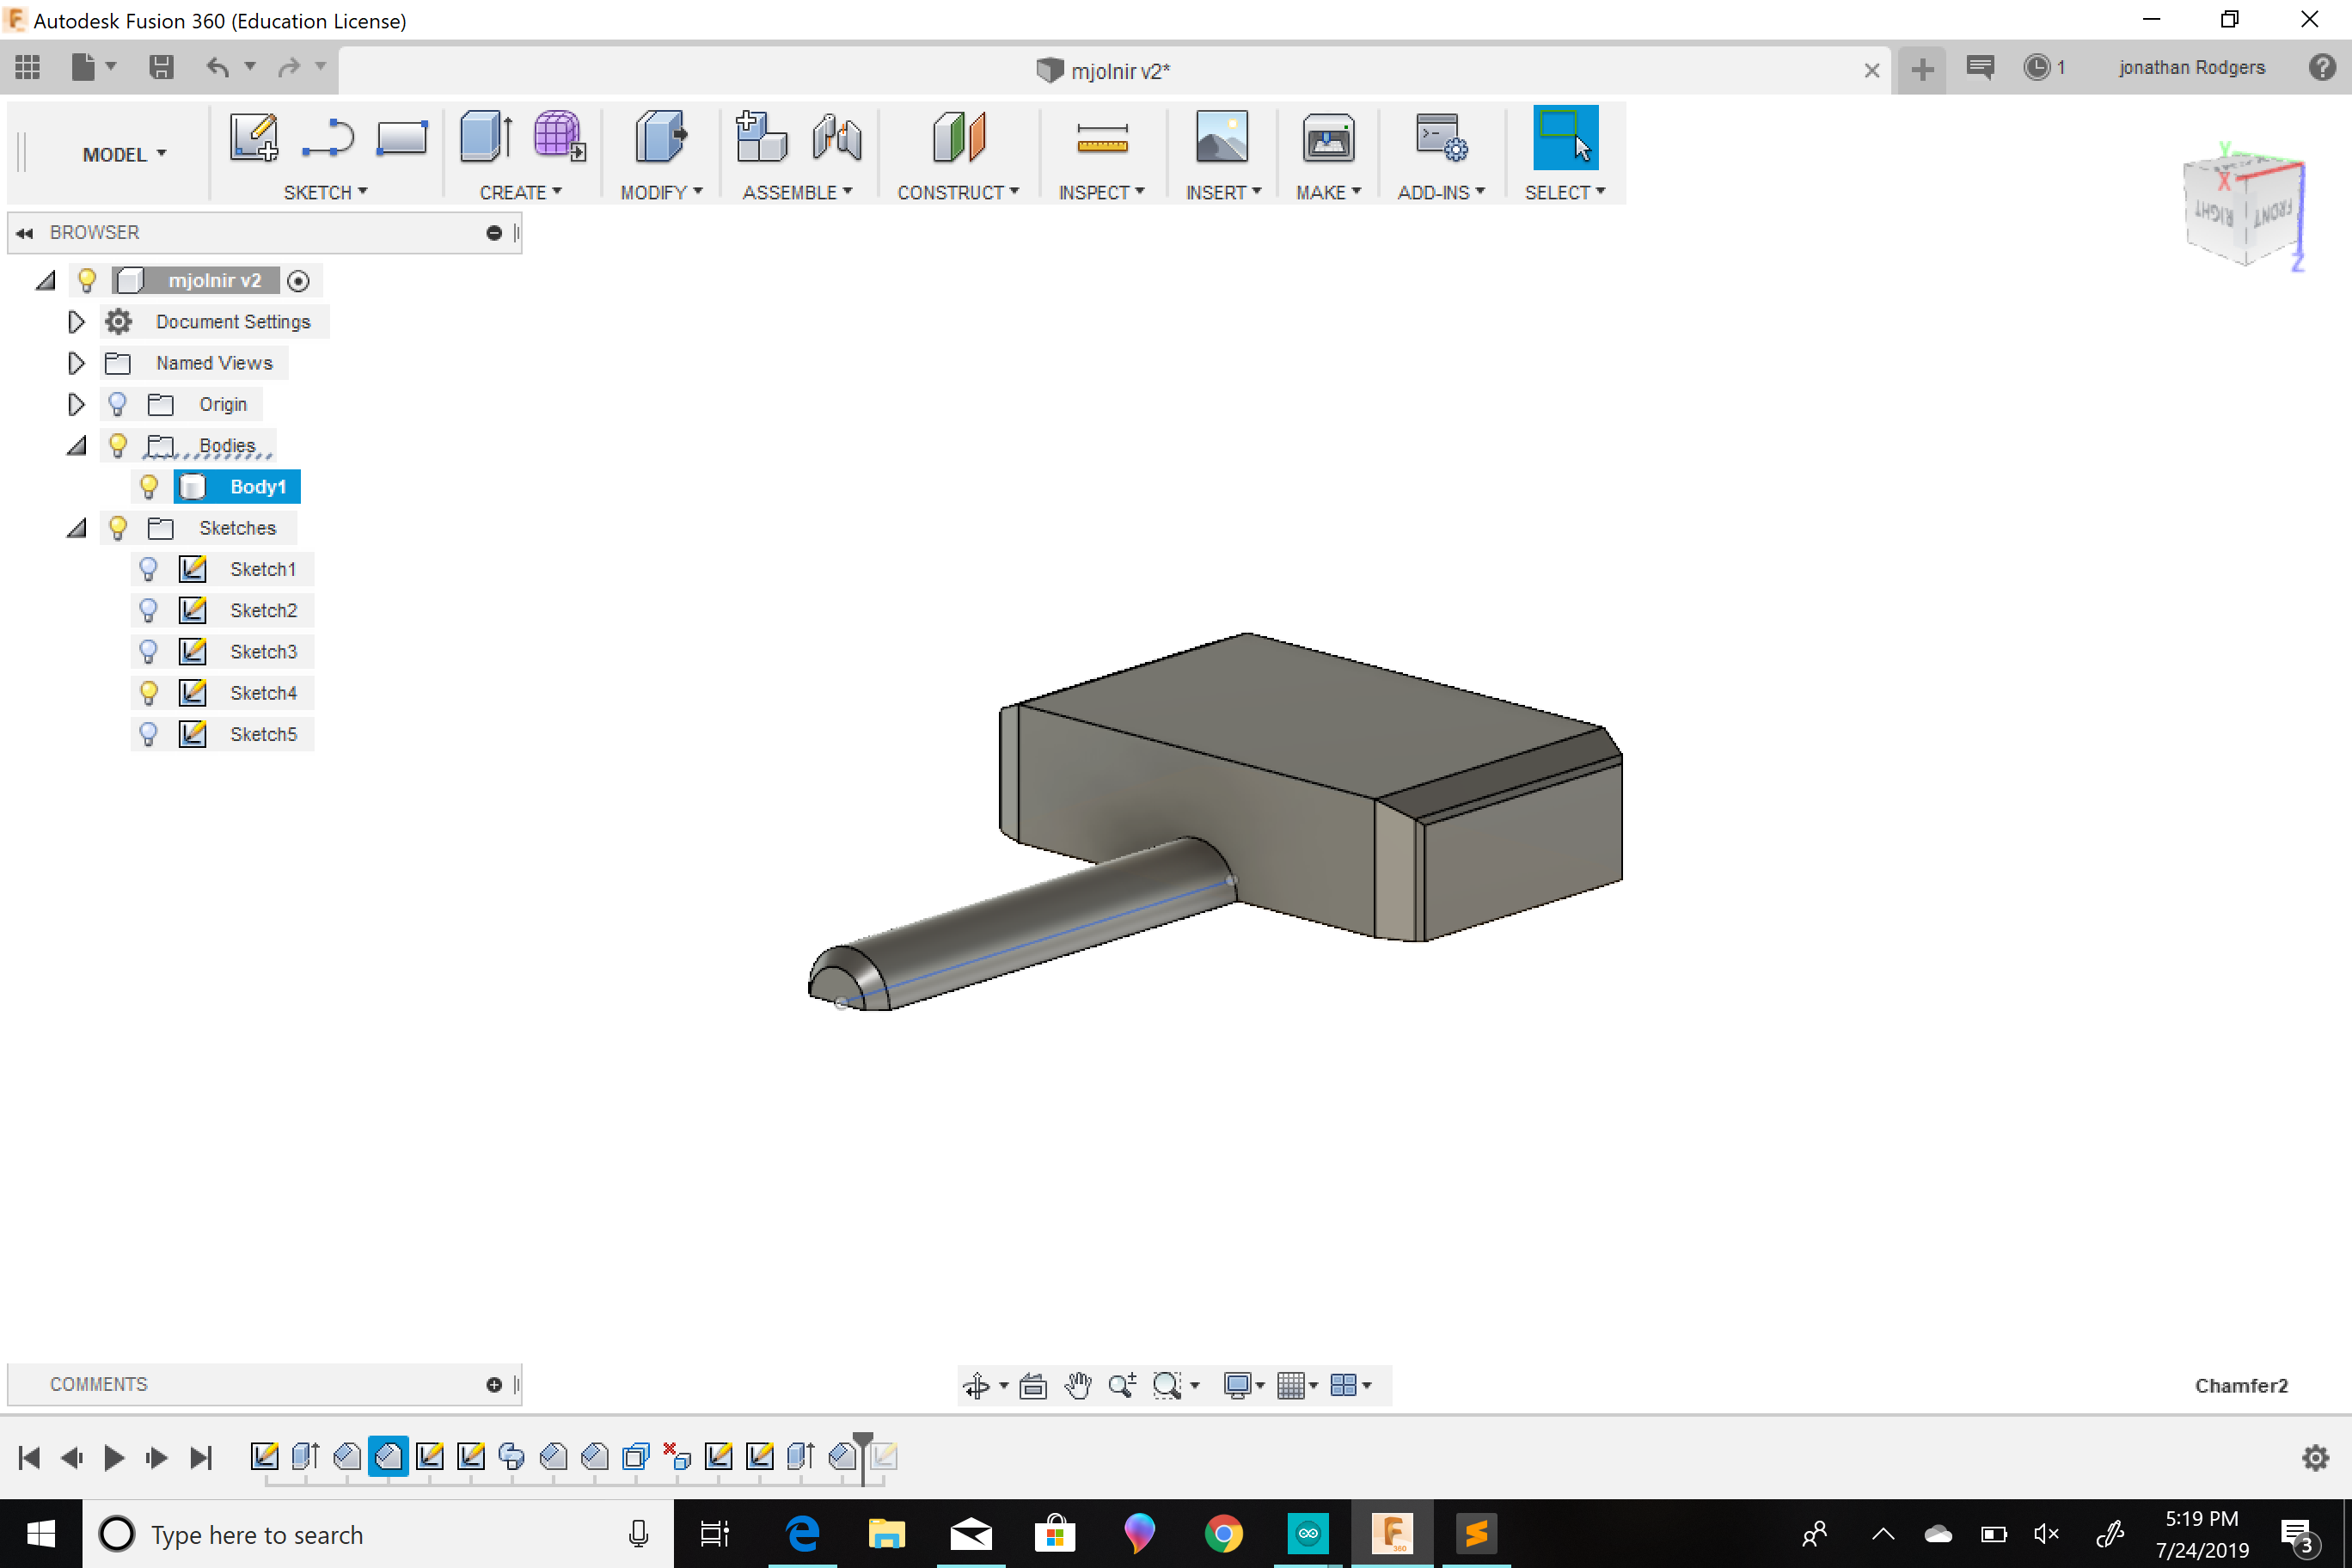Open the job status clock icon
Viewport: 2352px width, 1568px height.
2037,67
